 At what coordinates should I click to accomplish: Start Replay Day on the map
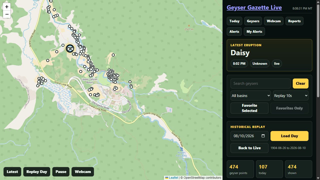(x=37, y=172)
